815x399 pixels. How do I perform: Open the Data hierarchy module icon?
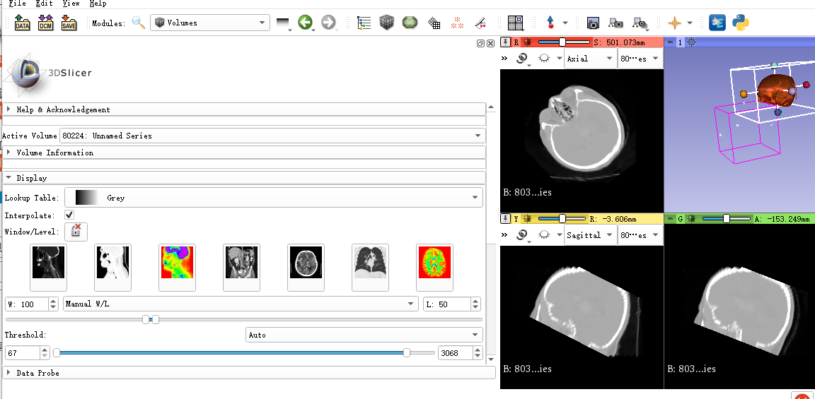pos(364,23)
